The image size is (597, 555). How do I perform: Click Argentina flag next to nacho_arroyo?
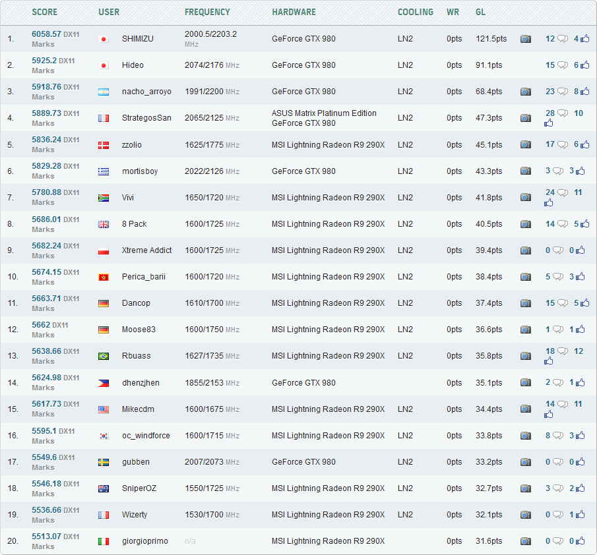click(x=103, y=92)
